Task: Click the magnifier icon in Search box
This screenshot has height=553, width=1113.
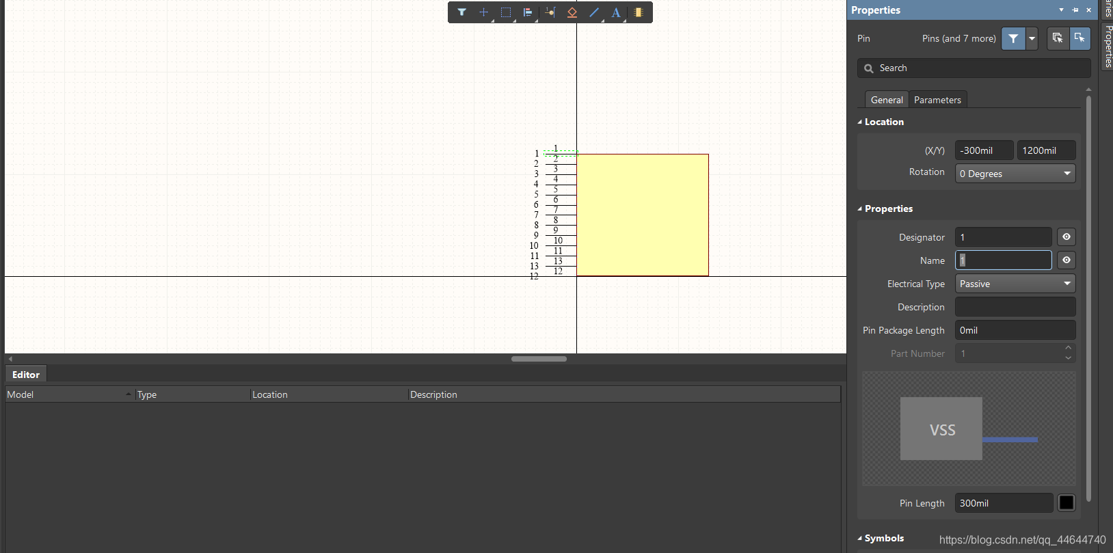Action: coord(869,68)
